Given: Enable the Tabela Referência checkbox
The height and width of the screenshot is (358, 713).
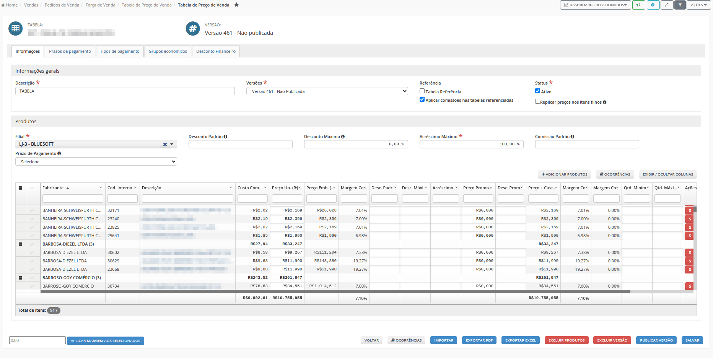Looking at the screenshot, I should [x=422, y=91].
